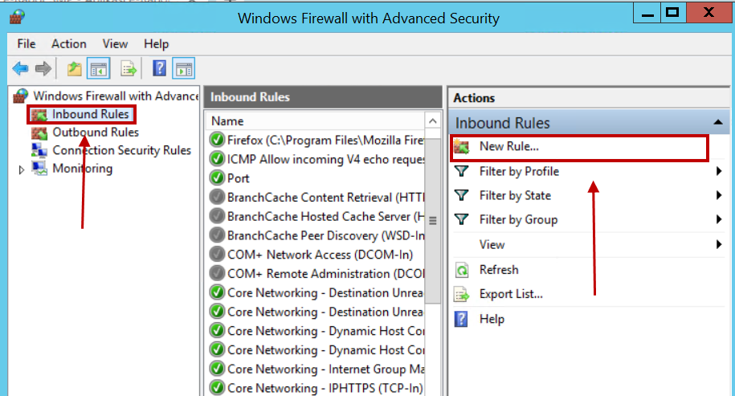This screenshot has height=396, width=735.
Task: Open the View menu in menu bar
Action: point(115,43)
